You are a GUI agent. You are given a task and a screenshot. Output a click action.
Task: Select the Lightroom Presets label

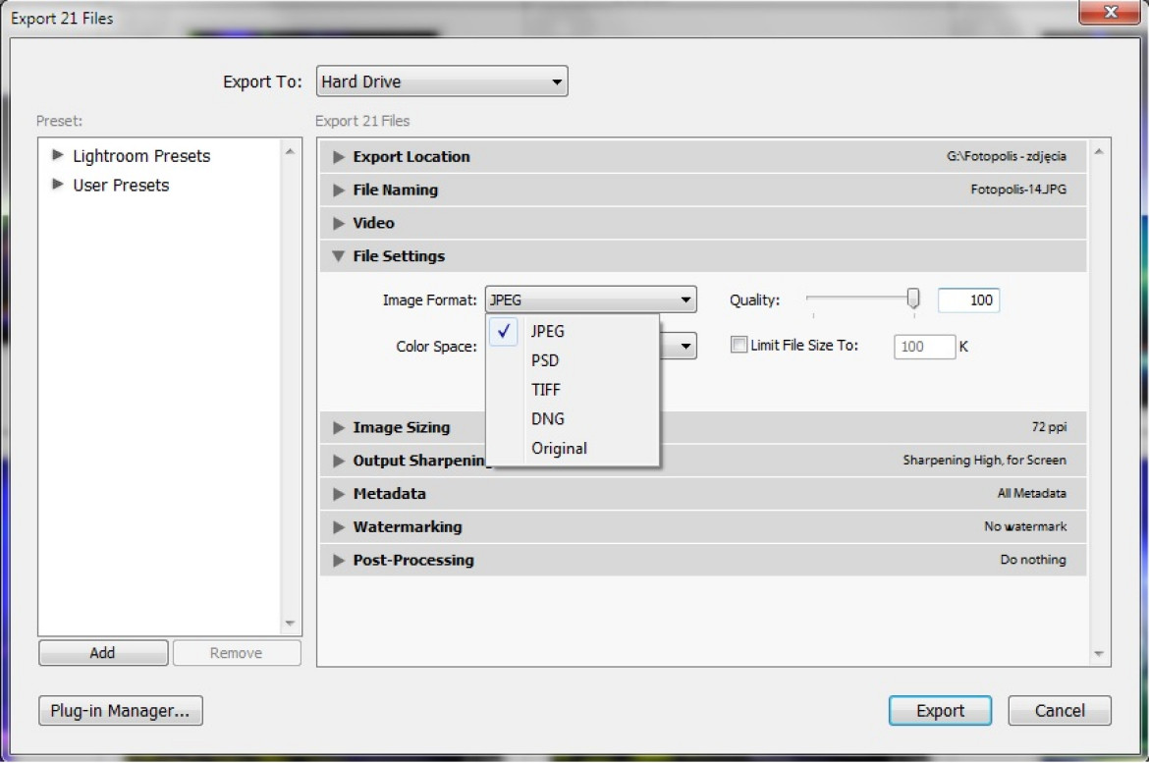[141, 156]
